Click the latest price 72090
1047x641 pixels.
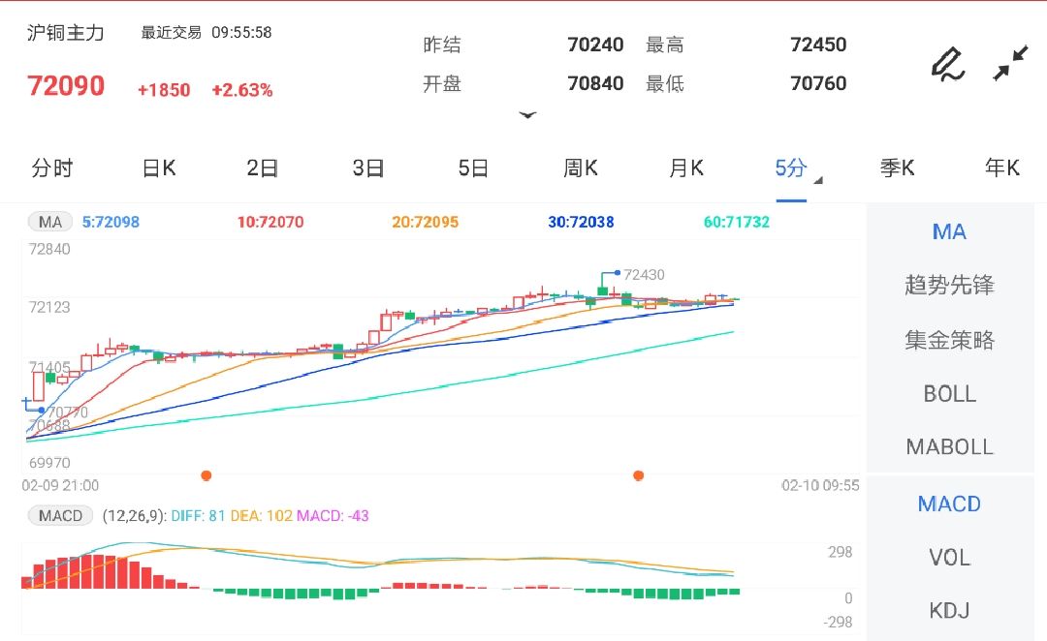tap(66, 86)
